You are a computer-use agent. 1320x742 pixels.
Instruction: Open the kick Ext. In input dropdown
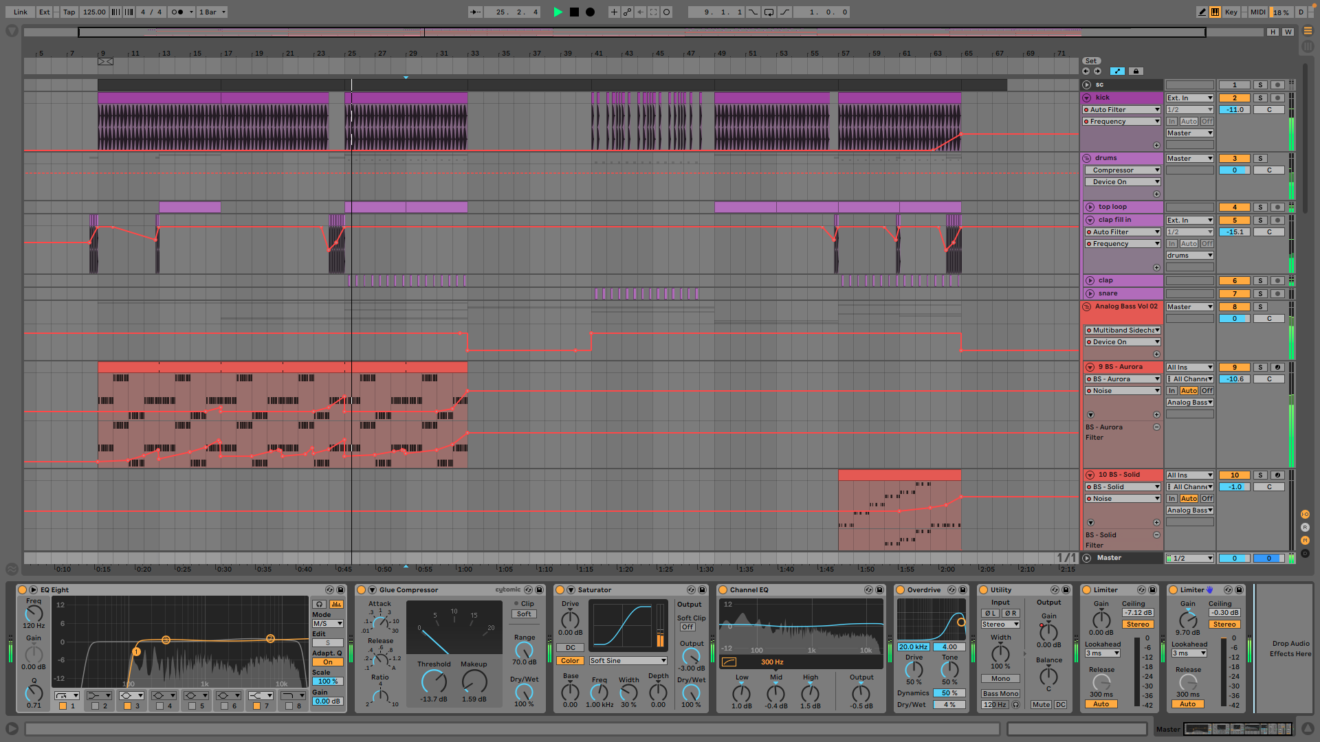1189,98
